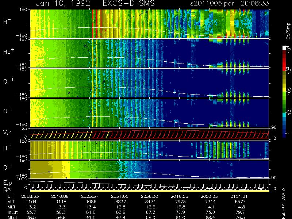Click MLT value 14.1
The image size is (292, 219).
click(210, 207)
